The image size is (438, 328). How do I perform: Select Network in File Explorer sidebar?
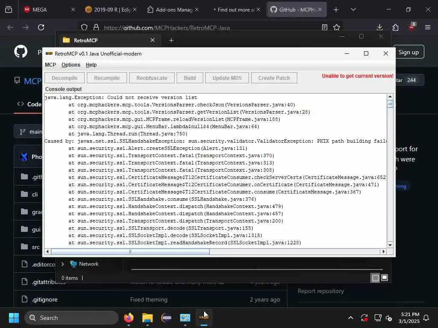pos(89,264)
